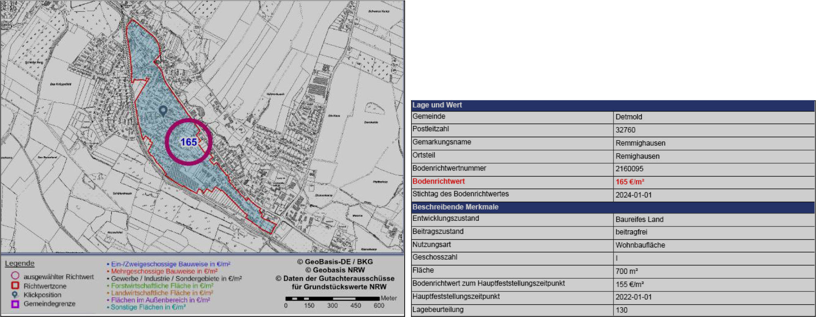This screenshot has width=816, height=317.
Task: Click 'Ein-/Zweigeschossige Bauweise in €/m²' legend entry
Action: pos(169,264)
